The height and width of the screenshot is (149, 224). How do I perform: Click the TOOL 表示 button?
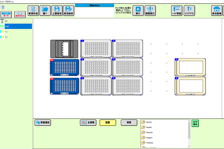pyautogui.click(x=6, y=15)
